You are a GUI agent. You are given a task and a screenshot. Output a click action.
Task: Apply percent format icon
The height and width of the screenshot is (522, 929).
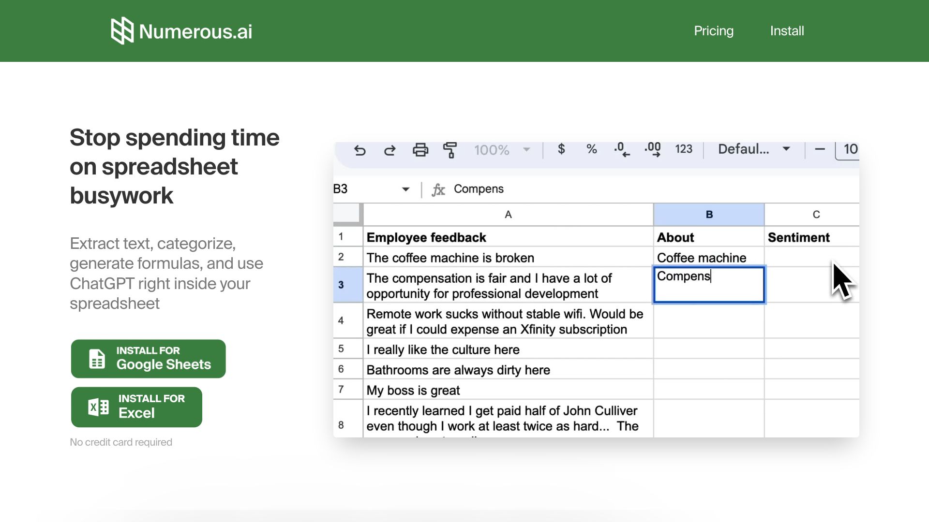(x=591, y=149)
